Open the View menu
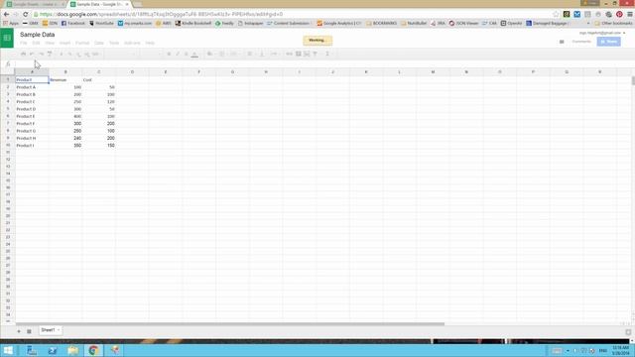 (x=50, y=43)
